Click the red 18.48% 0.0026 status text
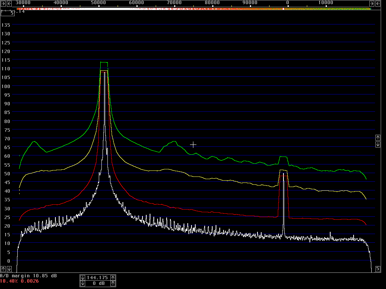386x289 pixels. click(x=19, y=281)
